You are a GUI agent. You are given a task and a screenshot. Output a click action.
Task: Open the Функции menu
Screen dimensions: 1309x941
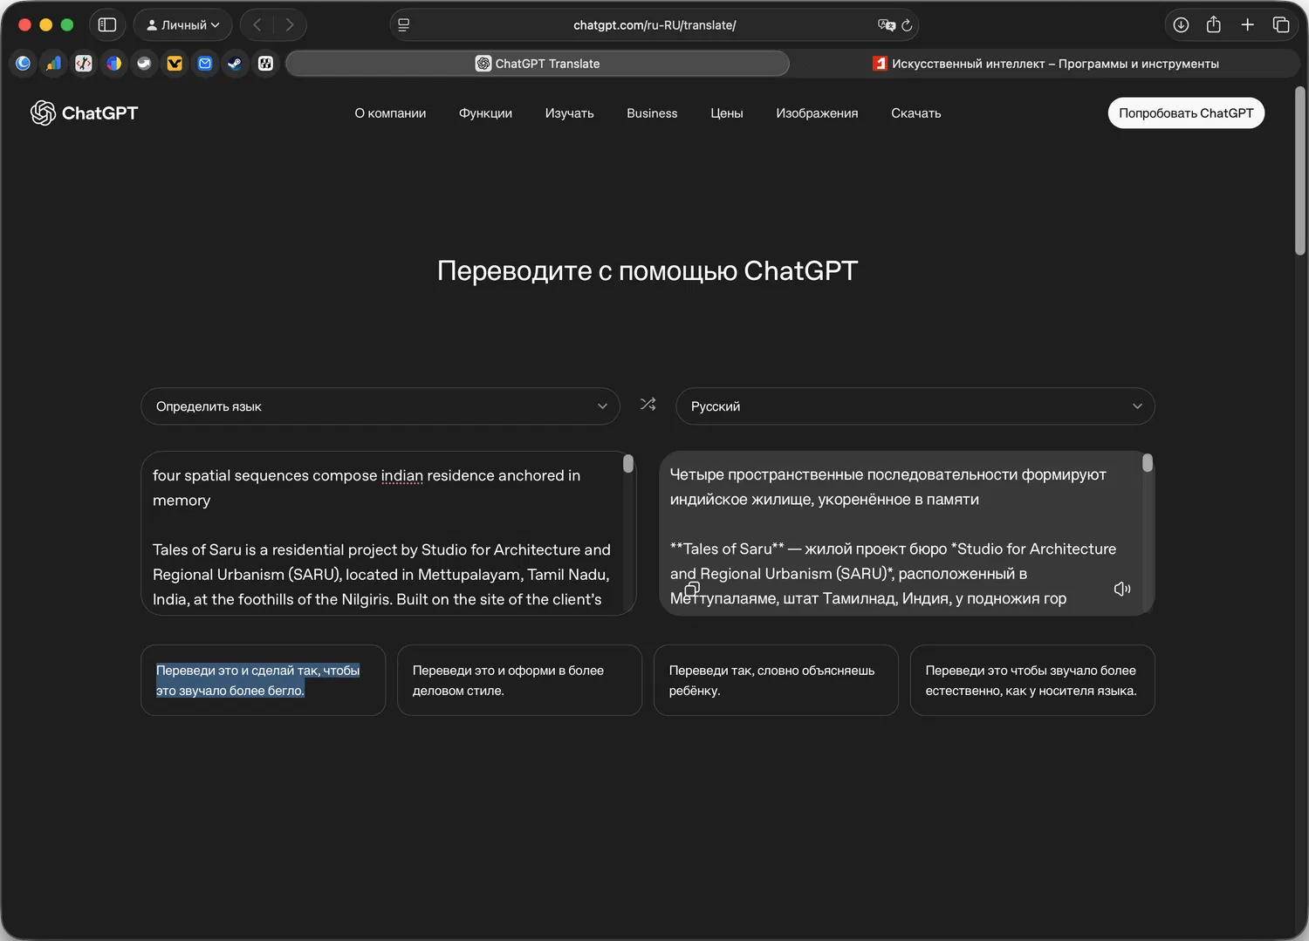[485, 113]
